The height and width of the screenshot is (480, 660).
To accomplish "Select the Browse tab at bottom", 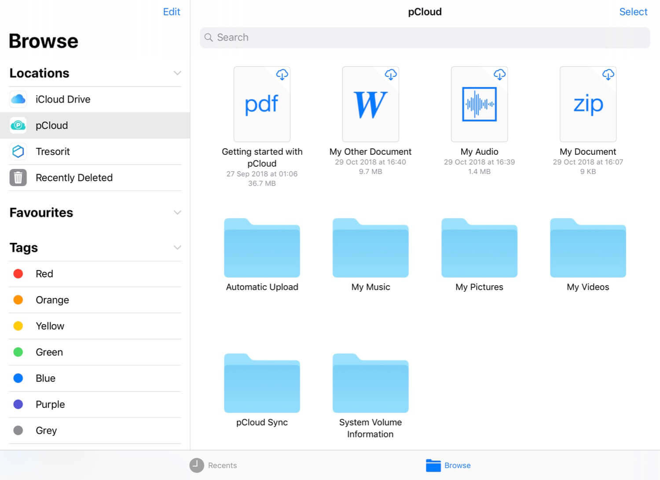I will pyautogui.click(x=448, y=465).
